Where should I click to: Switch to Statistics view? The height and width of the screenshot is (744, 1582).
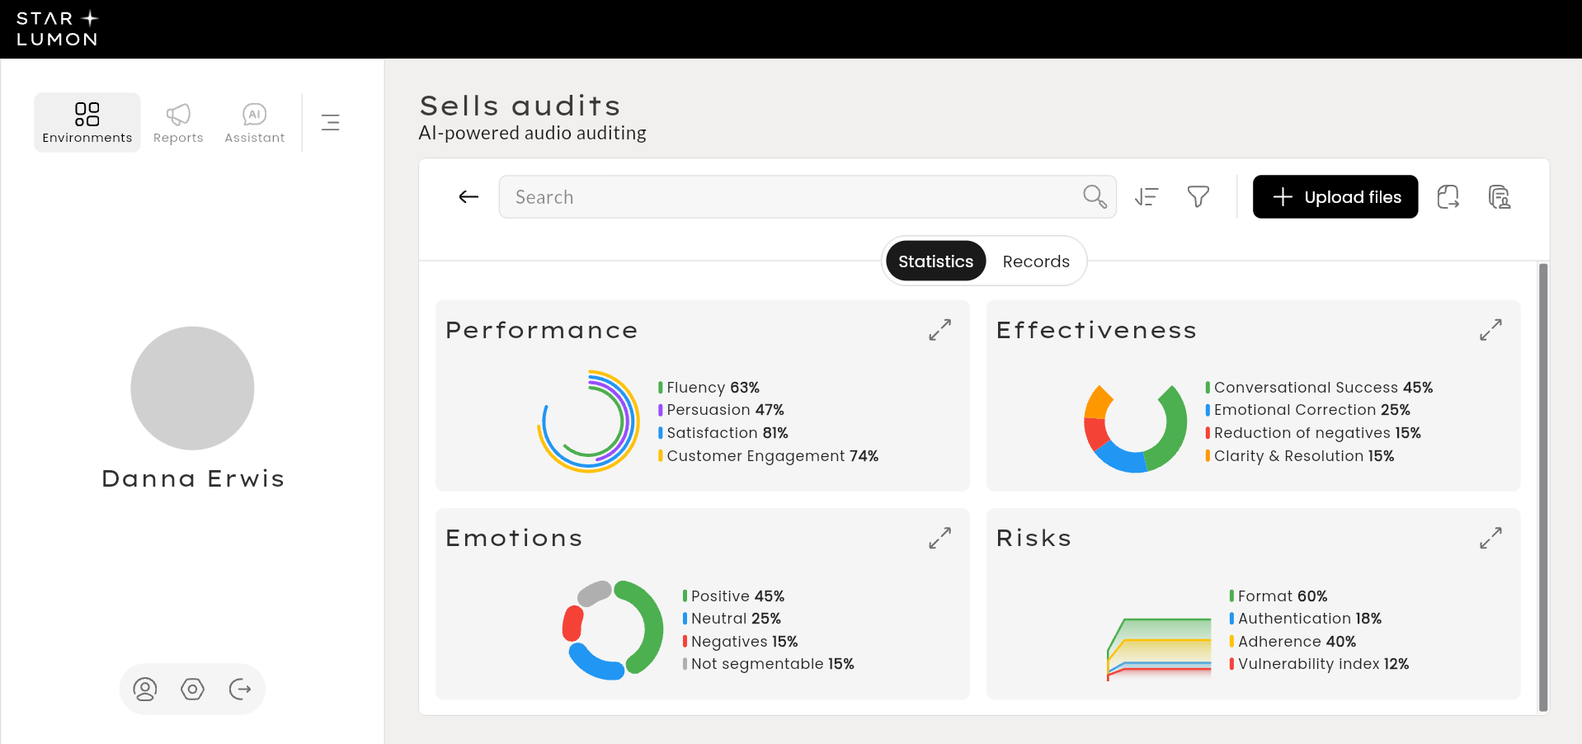pyautogui.click(x=935, y=261)
